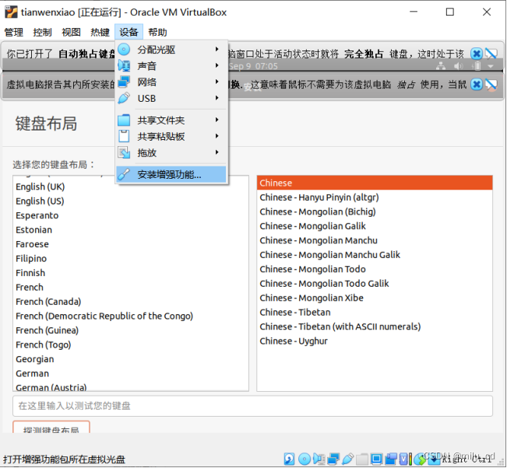Select Chinese - Tibetan (with ASCII numerals)

[340, 327]
